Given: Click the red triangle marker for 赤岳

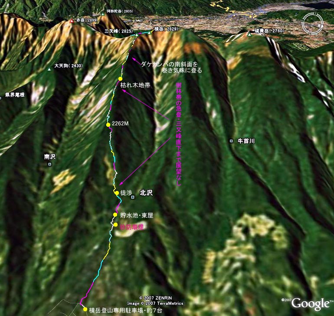Looking at the screenshot, I should pyautogui.click(x=72, y=21).
